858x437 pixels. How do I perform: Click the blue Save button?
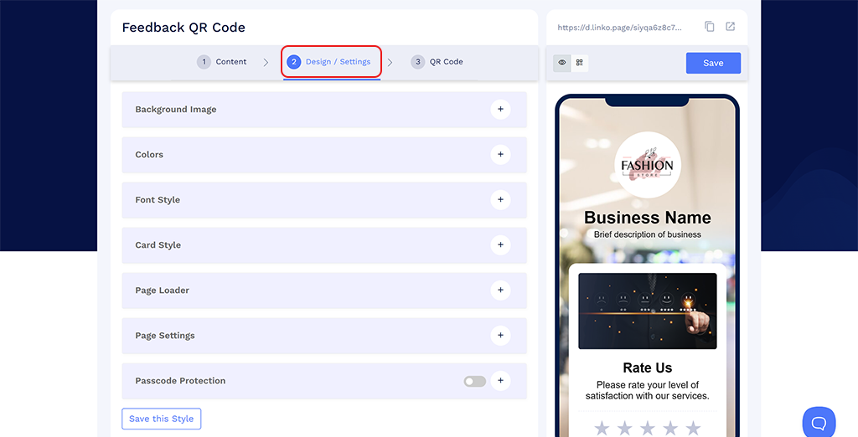click(713, 63)
